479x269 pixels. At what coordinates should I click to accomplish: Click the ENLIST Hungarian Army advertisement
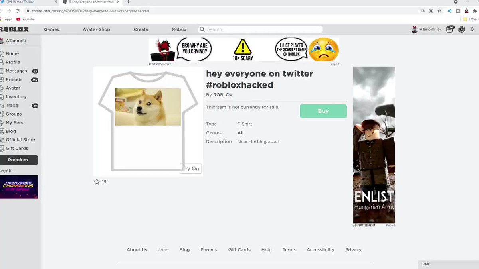pos(374,145)
